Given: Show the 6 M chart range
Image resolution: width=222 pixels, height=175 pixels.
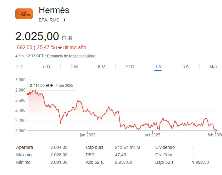Looking at the screenshot, I should 101,67.
